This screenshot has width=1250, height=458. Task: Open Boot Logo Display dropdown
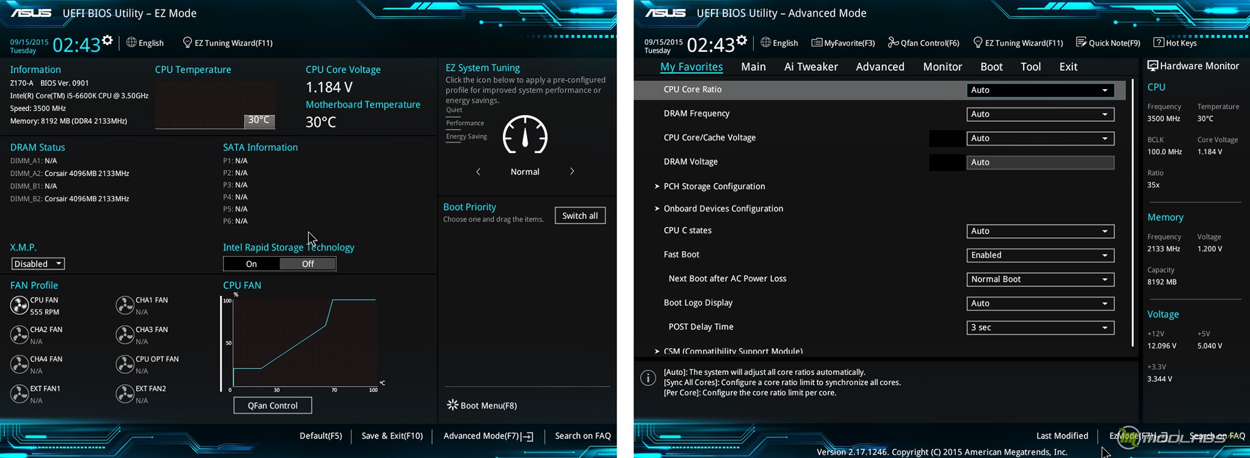click(x=1040, y=303)
